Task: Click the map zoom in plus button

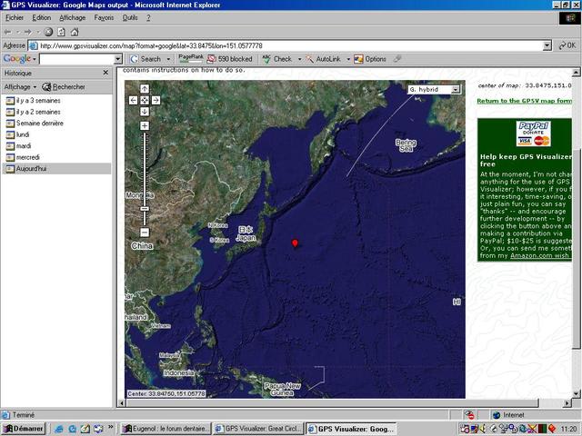Action: point(145,125)
